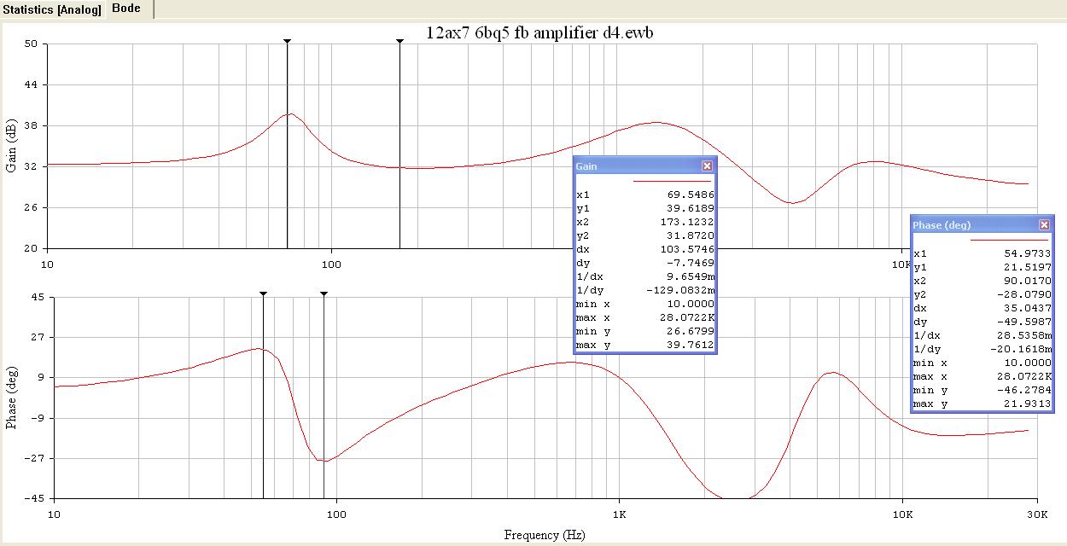Click the red trace legend line in Gain window
The image size is (1067, 546).
click(x=672, y=181)
